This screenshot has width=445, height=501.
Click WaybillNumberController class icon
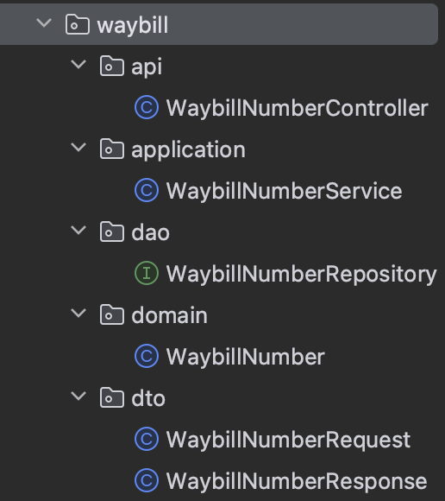tap(147, 107)
